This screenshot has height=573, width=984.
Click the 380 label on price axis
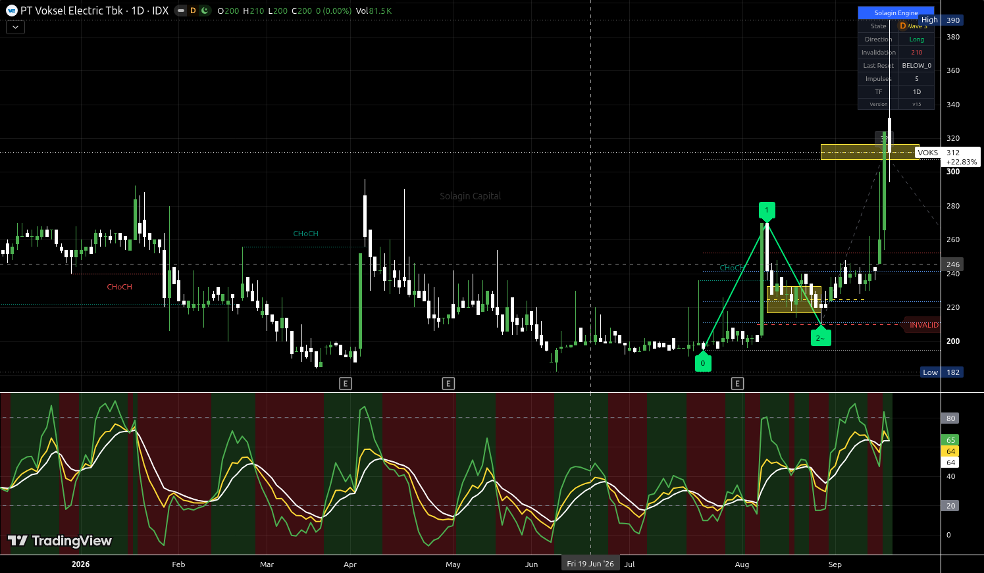[952, 37]
